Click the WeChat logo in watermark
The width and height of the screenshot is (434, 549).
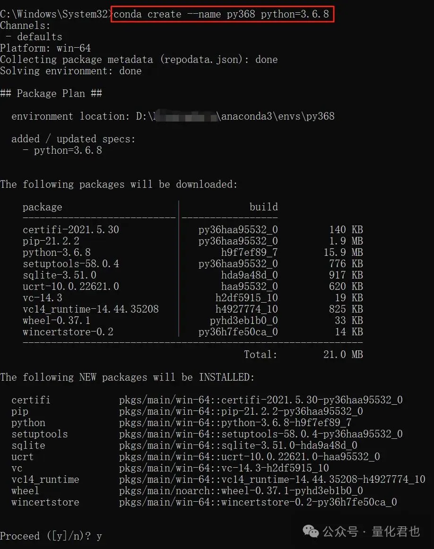(x=311, y=531)
